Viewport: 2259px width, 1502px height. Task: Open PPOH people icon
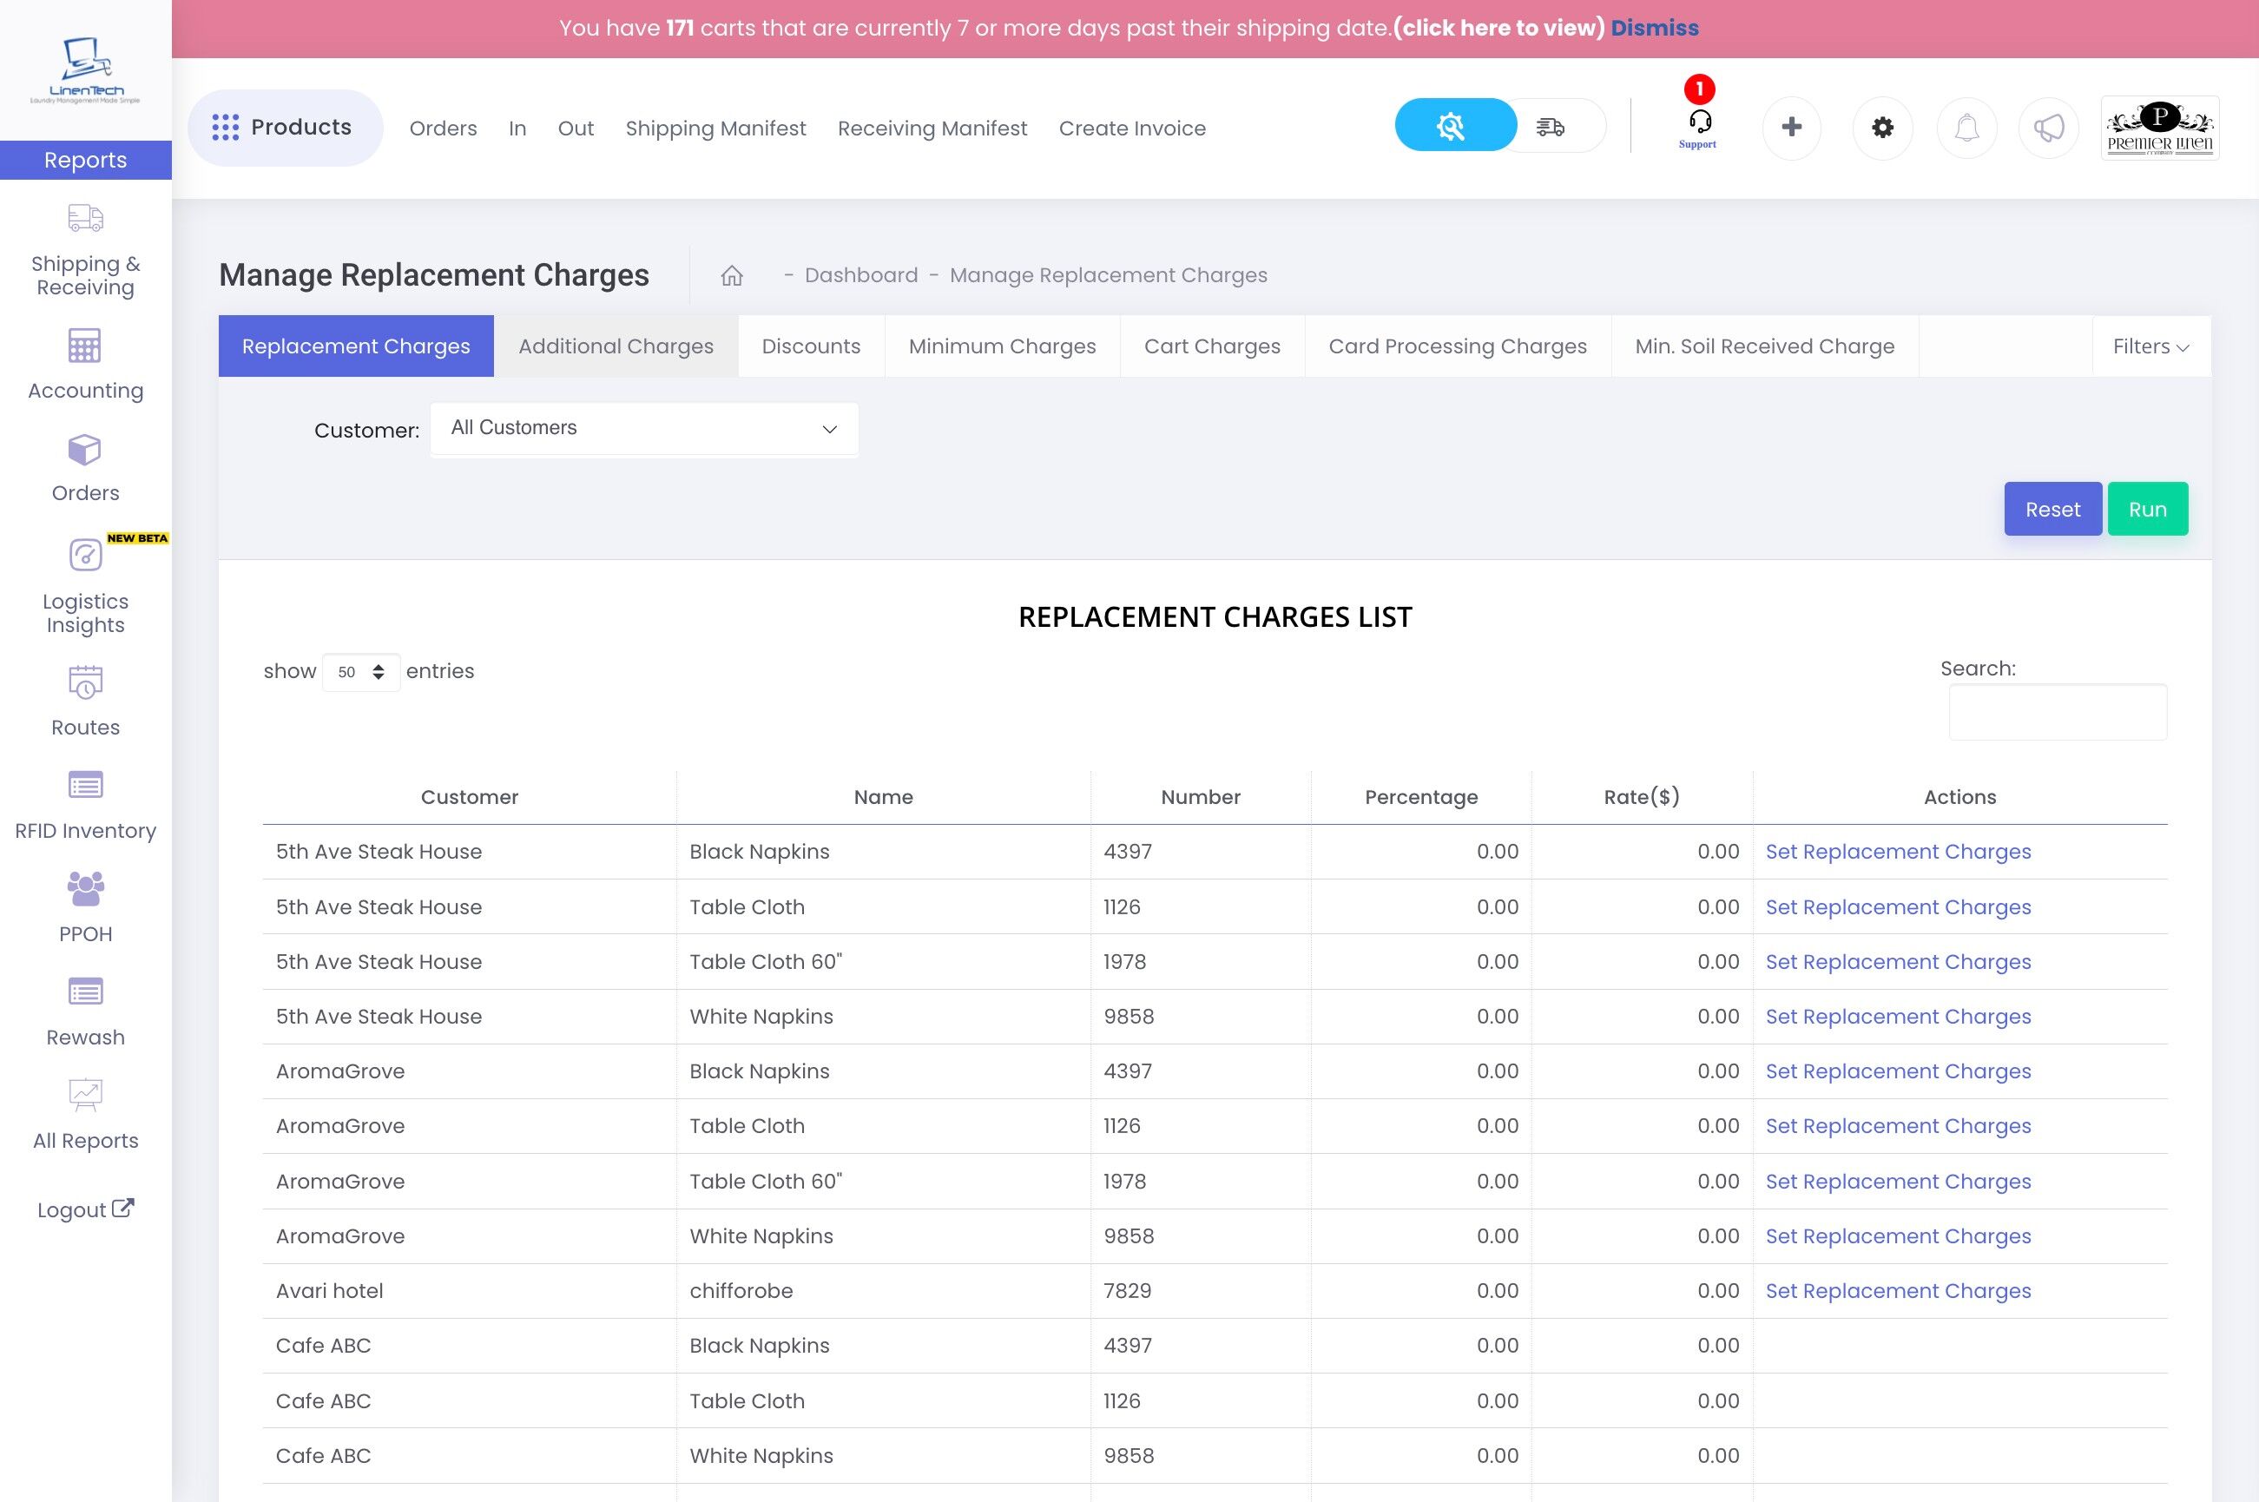coord(85,889)
